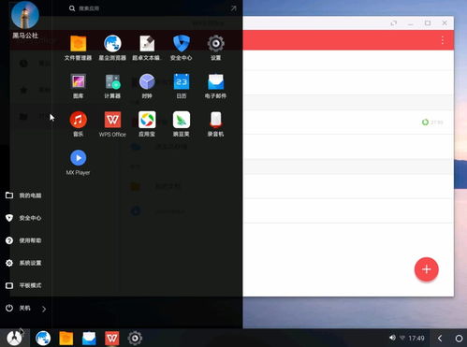The image size is (467, 347).
Task: Launch WPS Office from app grid
Action: pos(112,124)
